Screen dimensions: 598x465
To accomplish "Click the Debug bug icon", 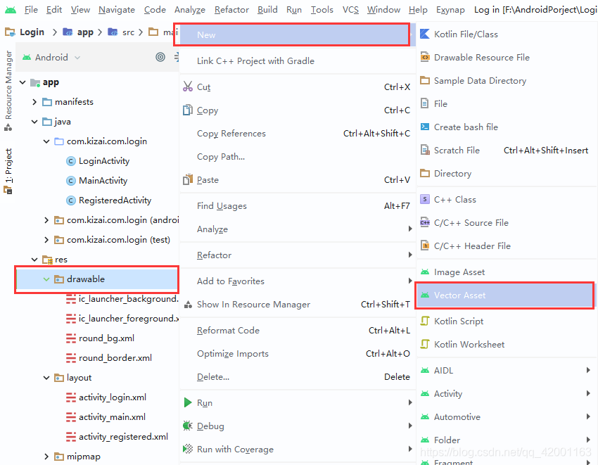I will pyautogui.click(x=188, y=426).
